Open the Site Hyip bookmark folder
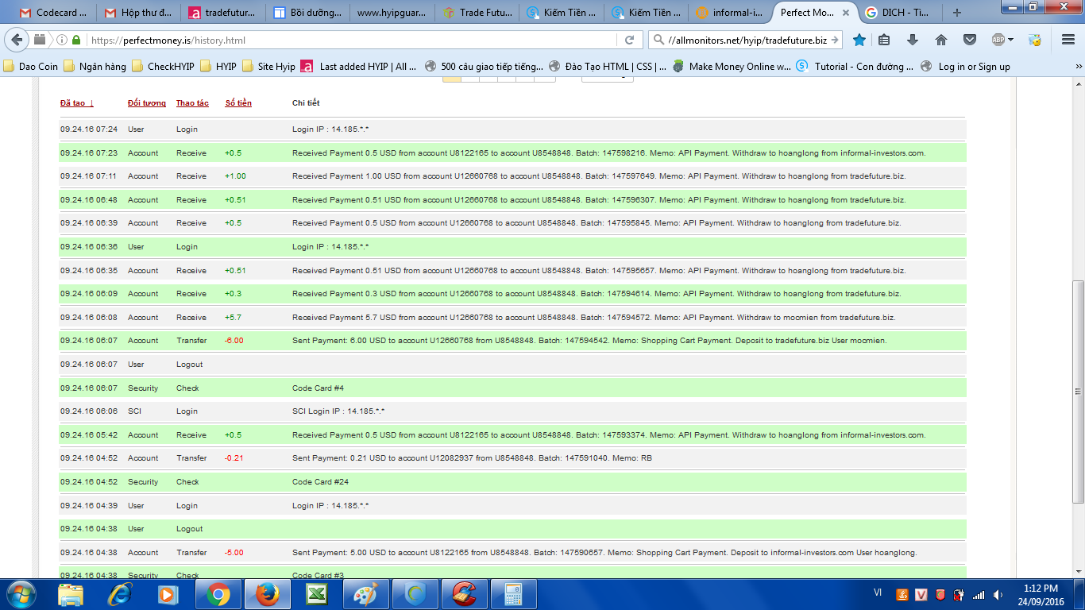The height and width of the screenshot is (610, 1085). (268, 67)
